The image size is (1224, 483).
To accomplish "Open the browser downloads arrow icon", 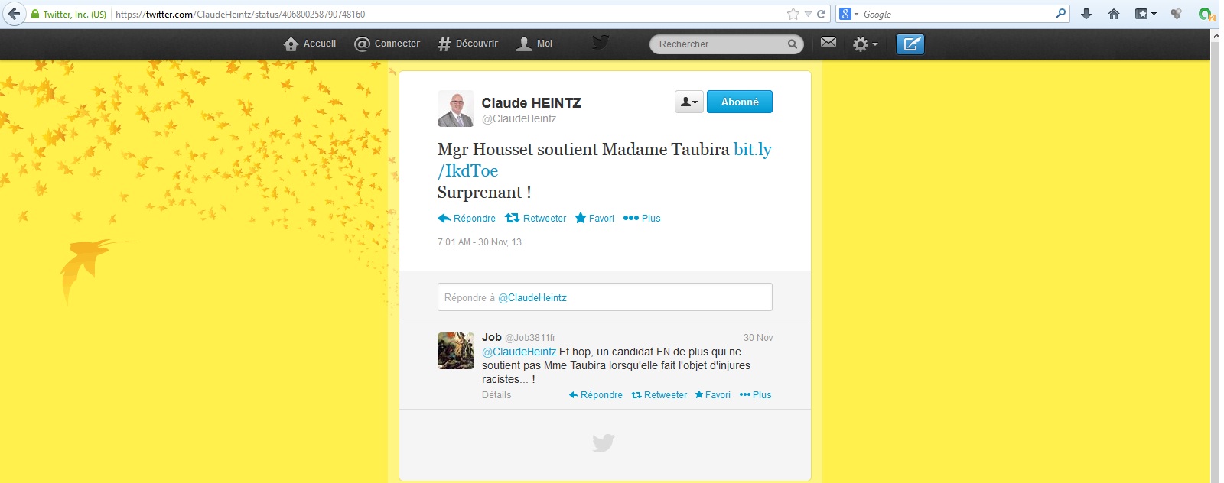I will [x=1086, y=14].
